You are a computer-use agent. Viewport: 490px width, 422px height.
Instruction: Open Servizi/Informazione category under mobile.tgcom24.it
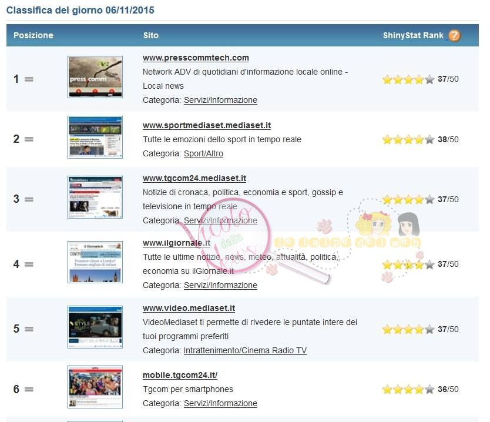220,404
